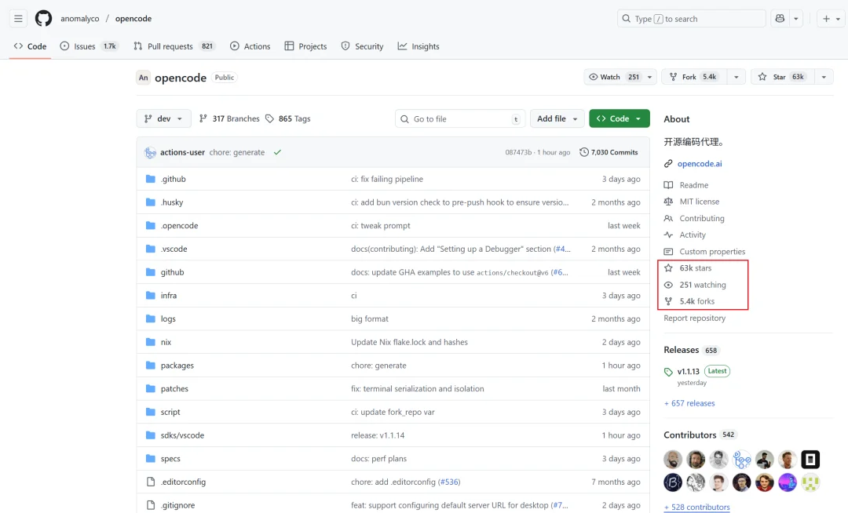
Task: Open the opencode.ai website link
Action: 700,164
